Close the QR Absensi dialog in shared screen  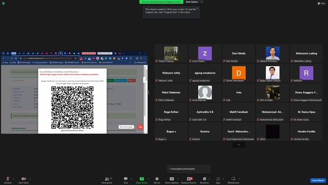pyautogui.click(x=104, y=71)
